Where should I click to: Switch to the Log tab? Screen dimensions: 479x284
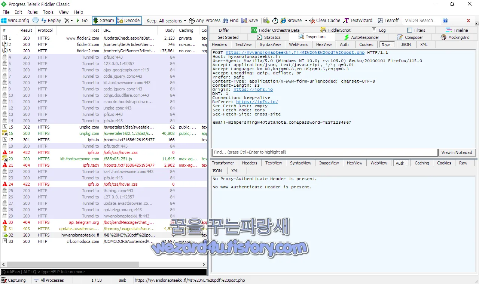point(379,30)
